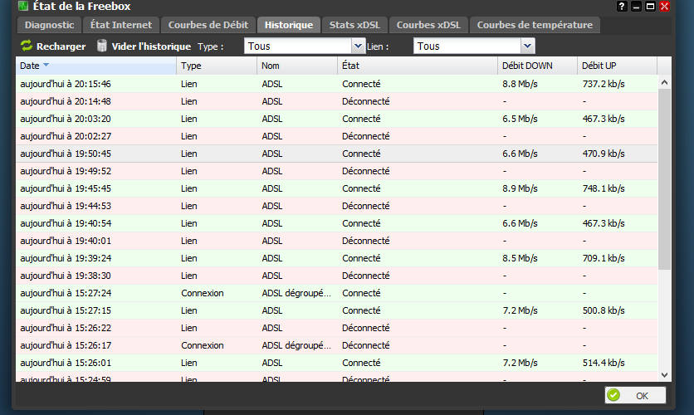Sort by the Type column header
This screenshot has height=415, width=694.
[217, 66]
